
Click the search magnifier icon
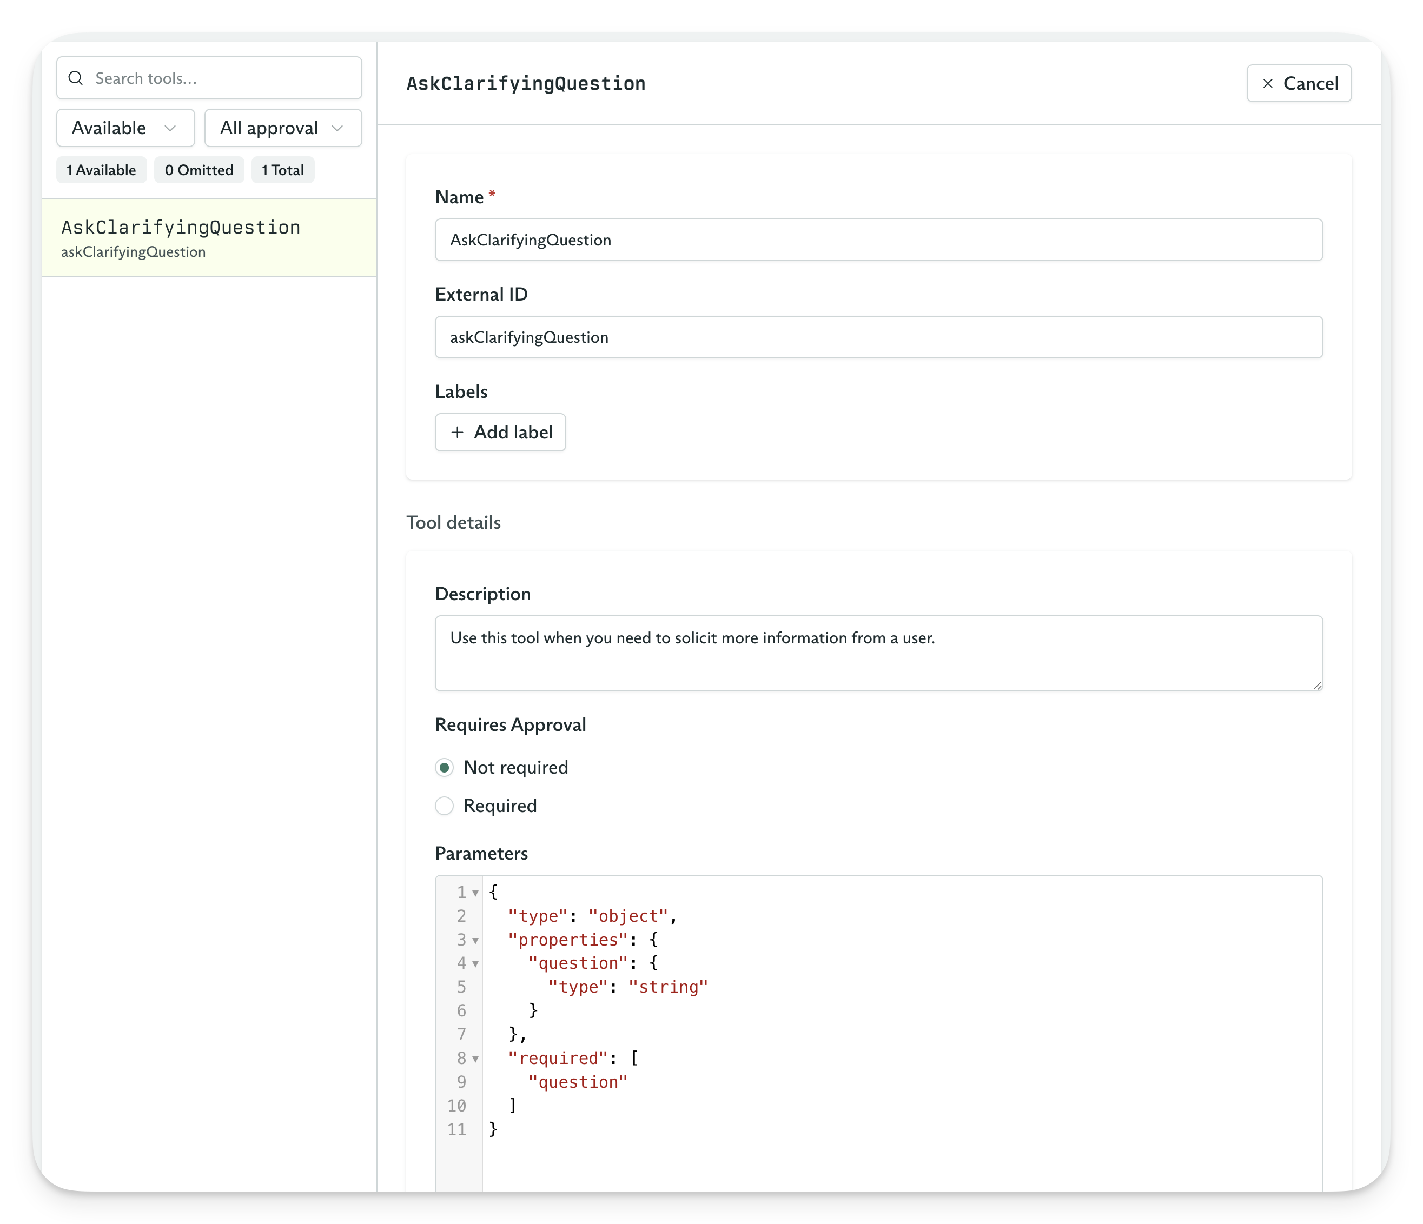(76, 78)
